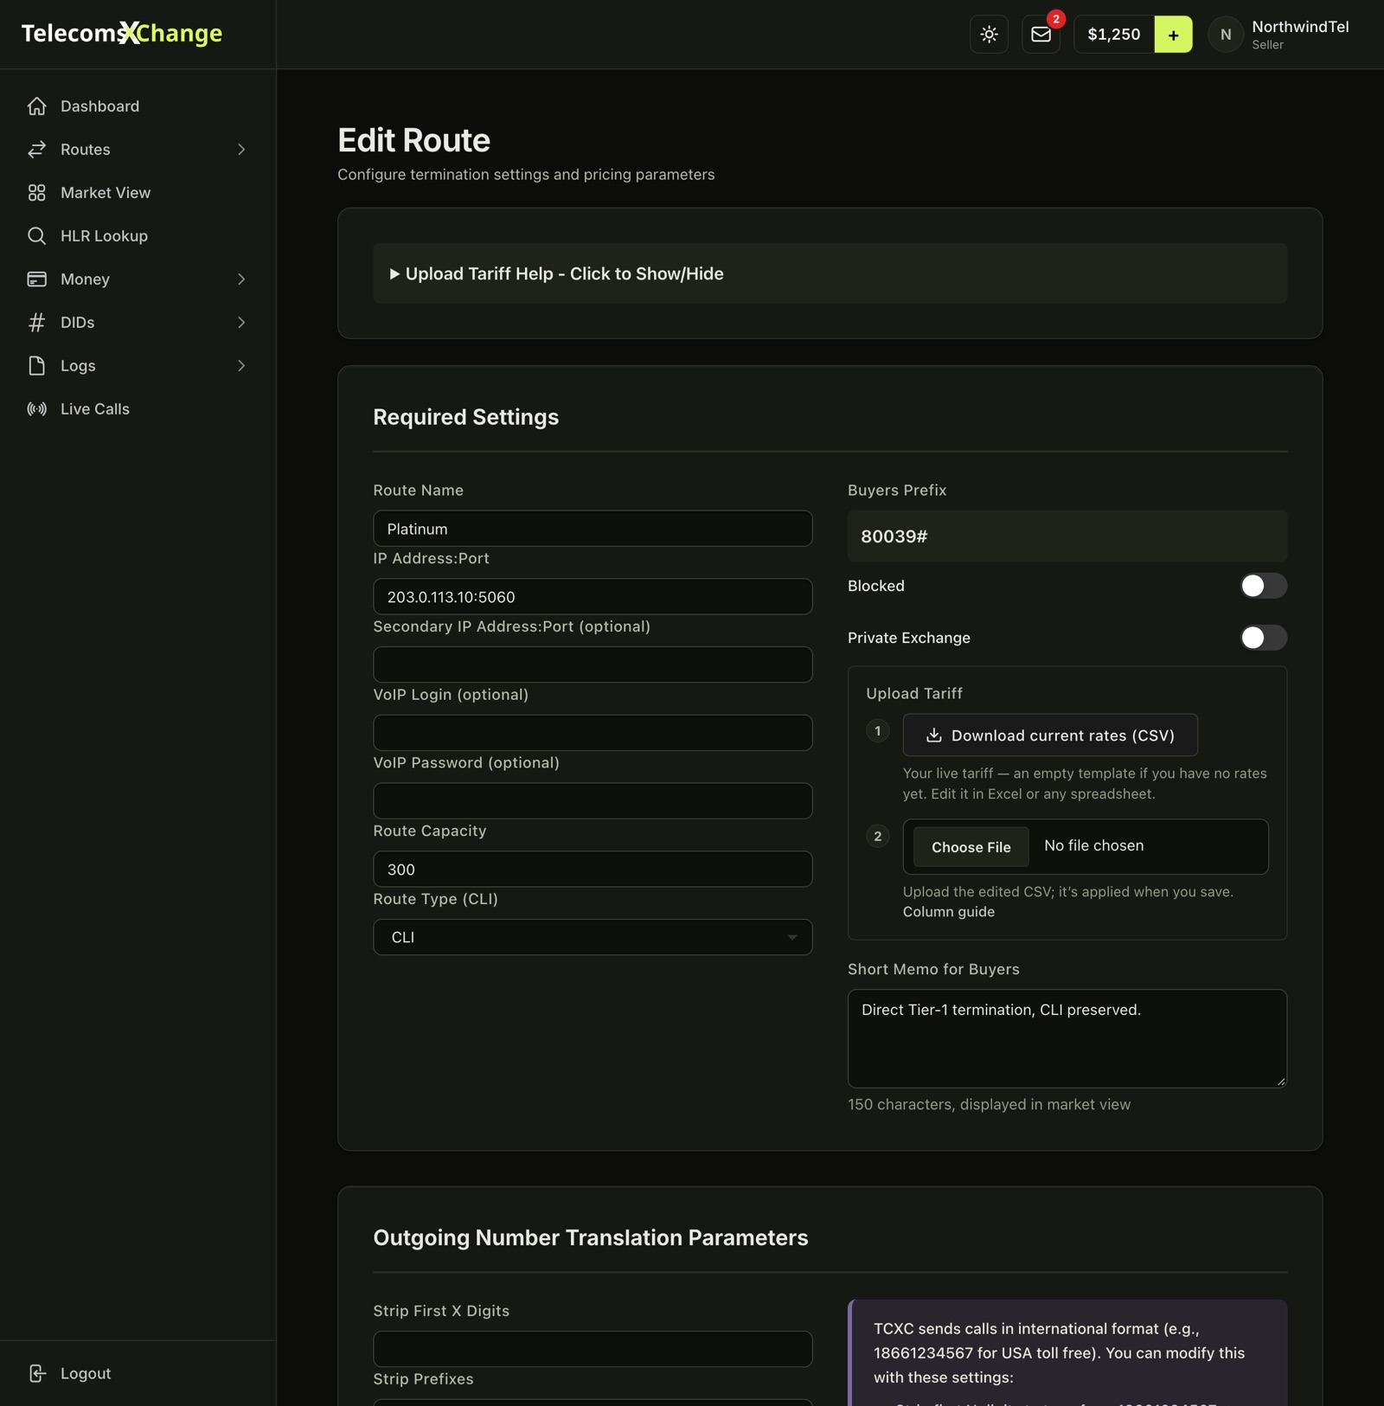The image size is (1384, 1406).
Task: Click the VoIP Login field
Action: tap(593, 733)
